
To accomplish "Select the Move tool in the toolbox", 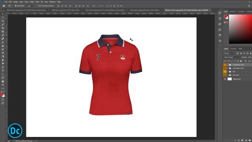I will coord(3,14).
